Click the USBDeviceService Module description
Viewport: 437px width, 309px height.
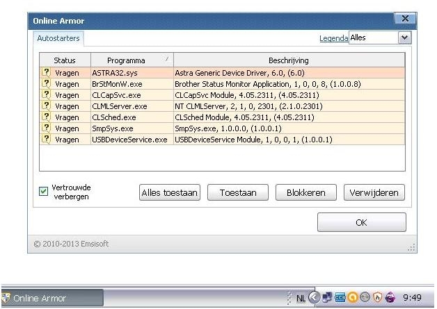(253, 140)
